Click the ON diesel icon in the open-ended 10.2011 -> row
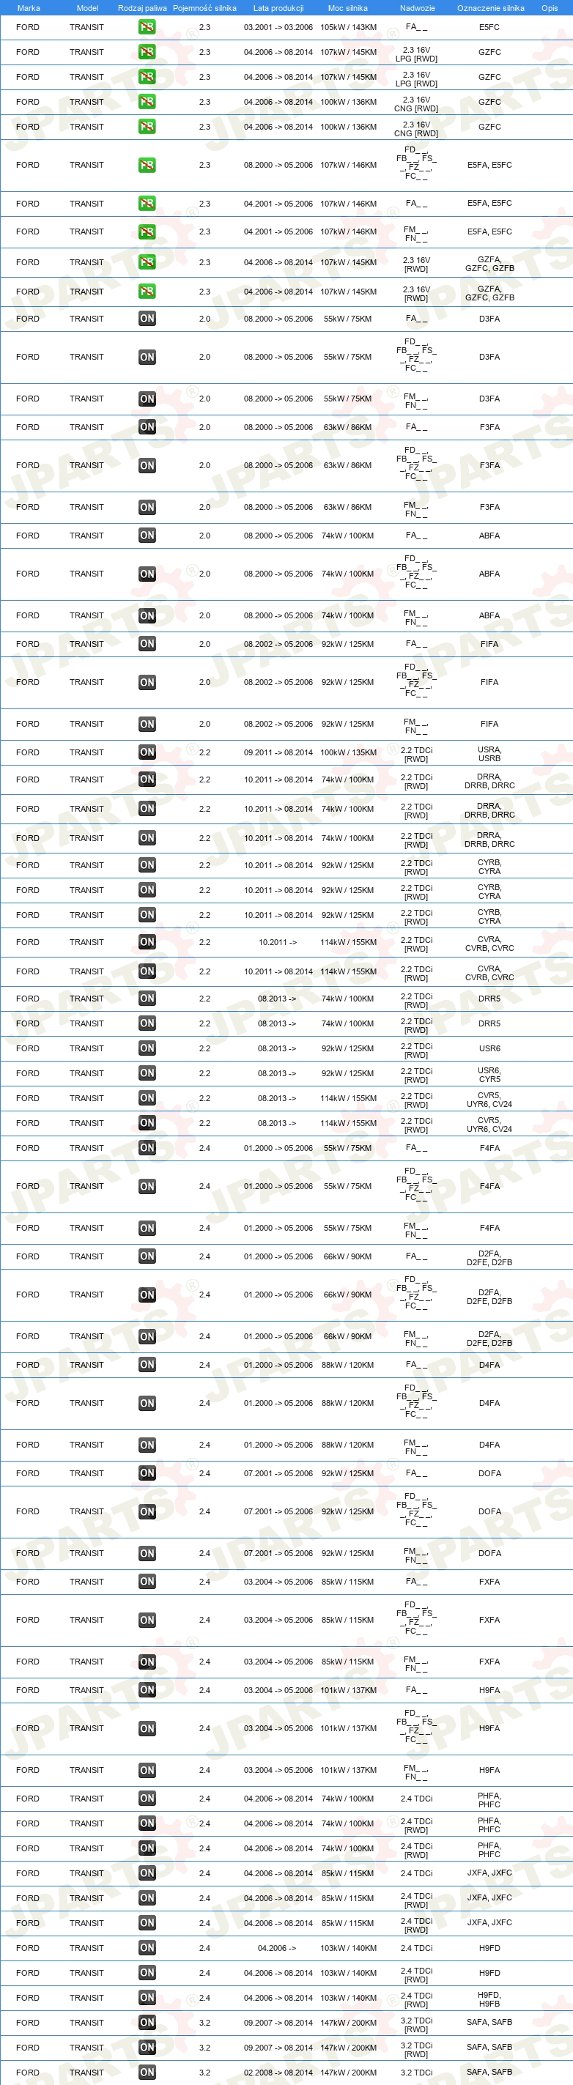This screenshot has width=573, height=2085. (x=147, y=942)
